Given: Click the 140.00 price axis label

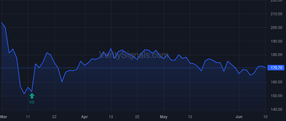Looking at the screenshot, I should point(276,110).
